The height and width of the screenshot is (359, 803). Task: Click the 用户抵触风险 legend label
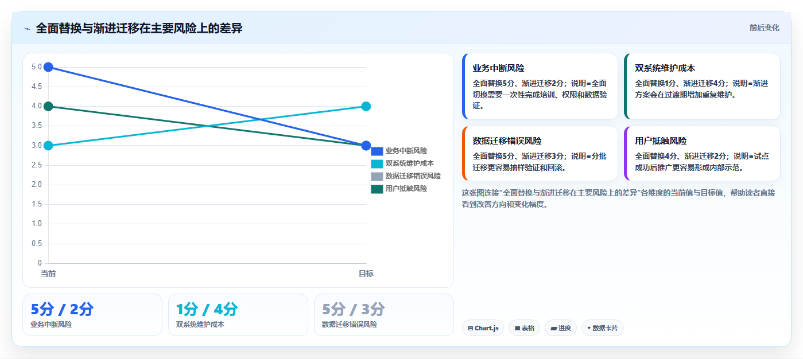click(406, 189)
